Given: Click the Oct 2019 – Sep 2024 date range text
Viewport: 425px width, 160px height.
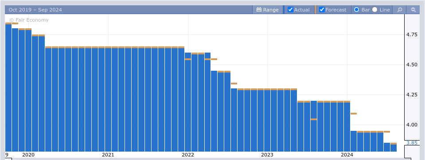Looking at the screenshot, I should click(x=35, y=10).
